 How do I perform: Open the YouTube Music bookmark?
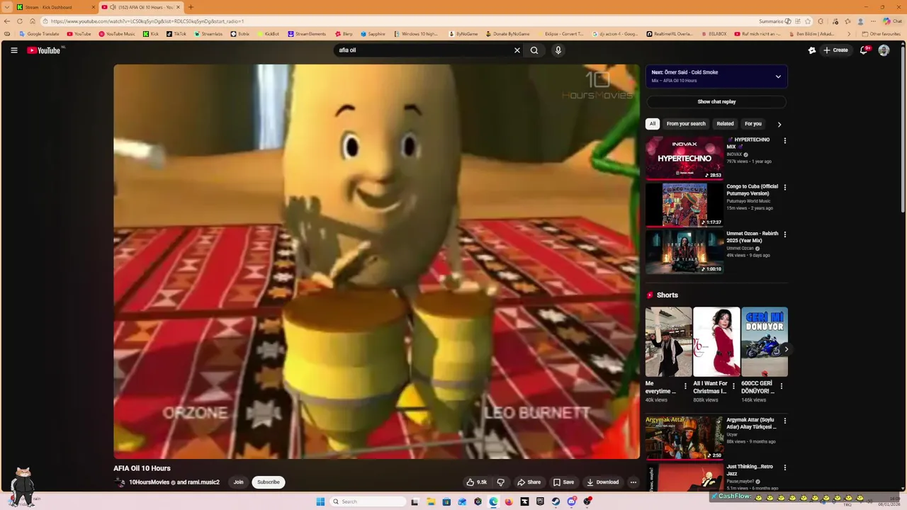click(x=117, y=34)
